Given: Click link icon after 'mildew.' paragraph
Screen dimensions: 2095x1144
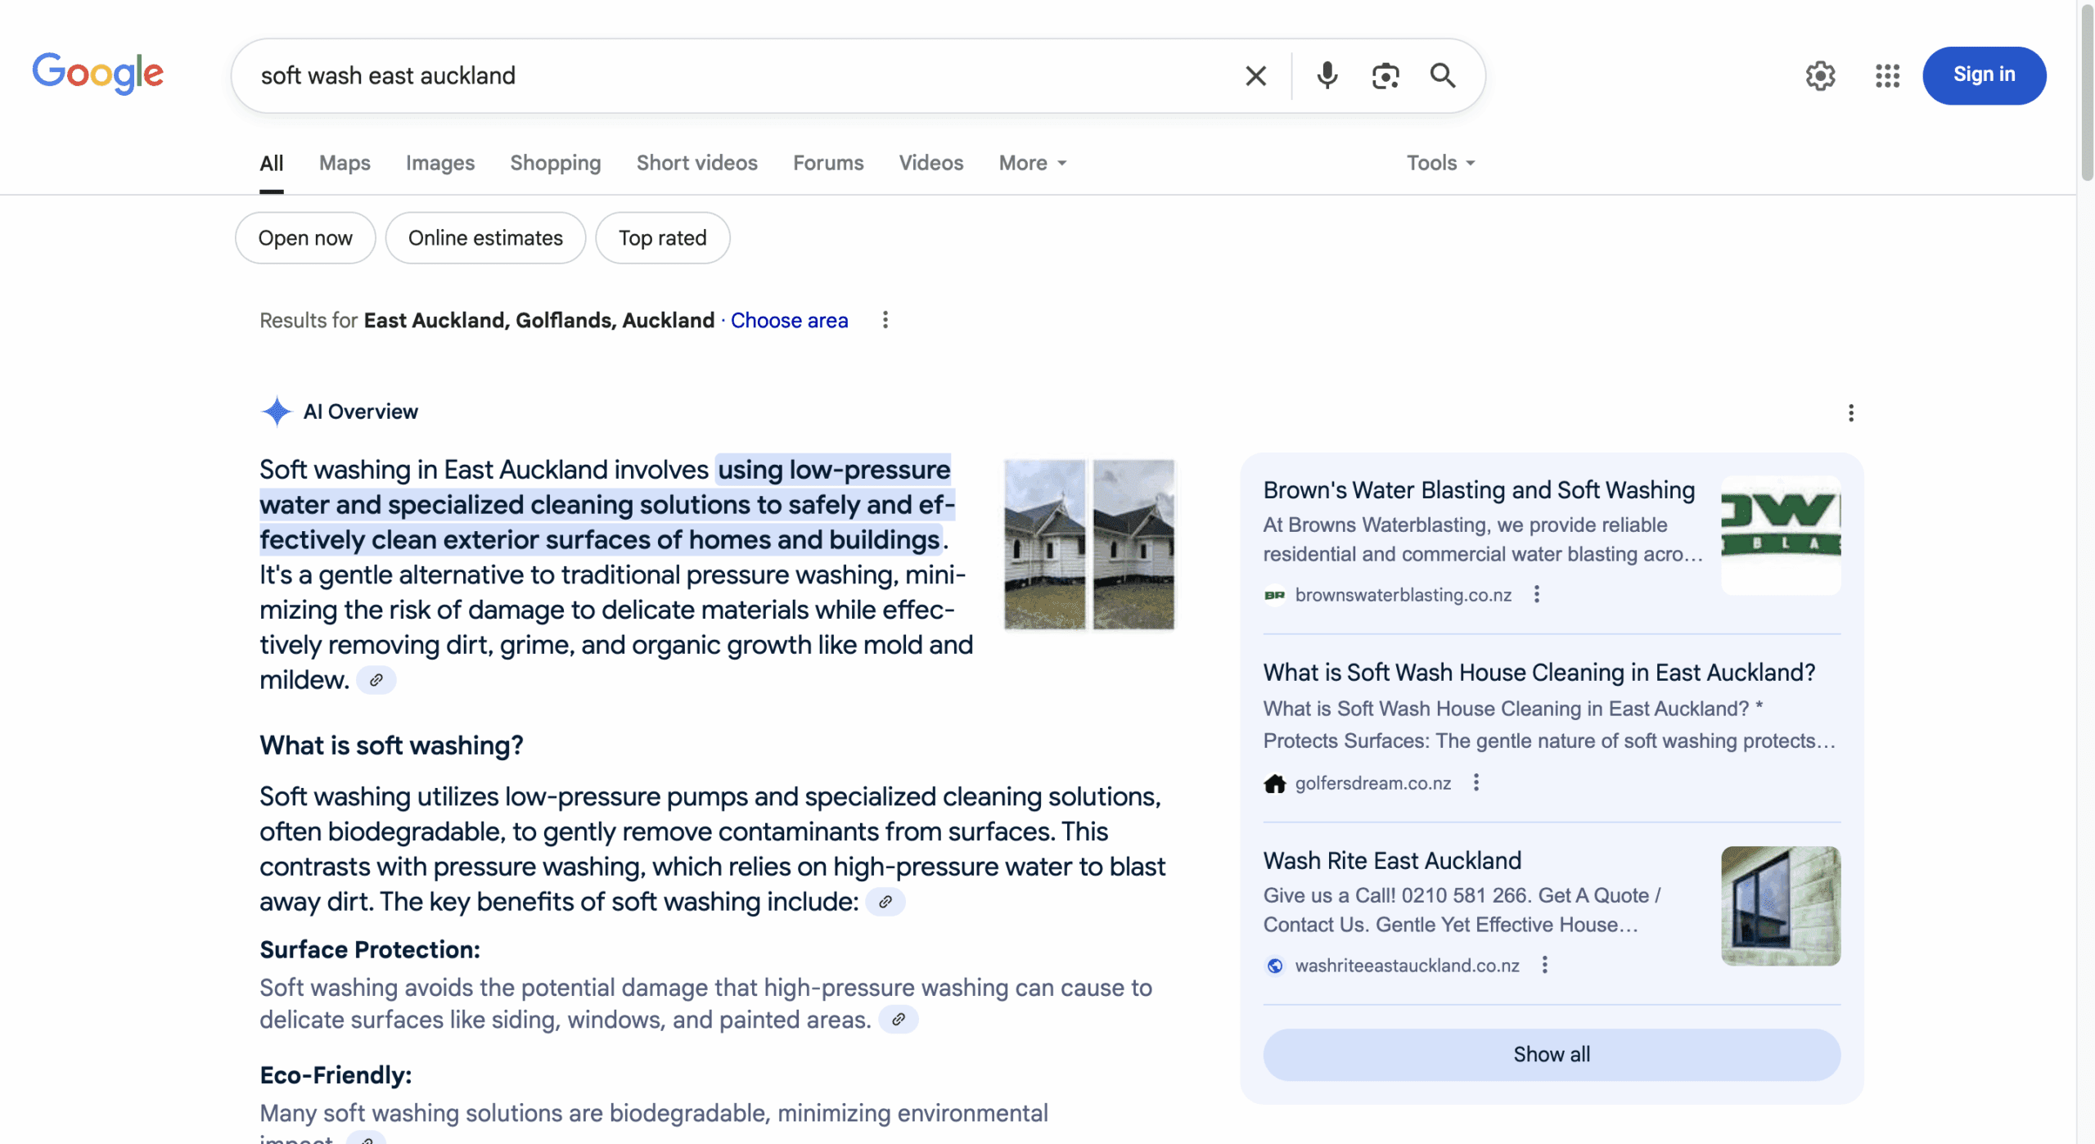Looking at the screenshot, I should pyautogui.click(x=376, y=680).
